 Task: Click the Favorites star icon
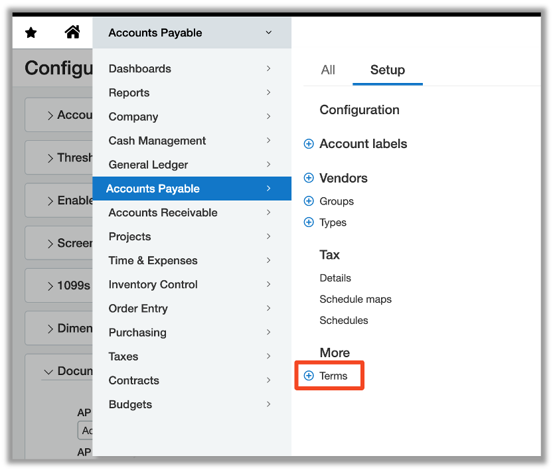31,33
